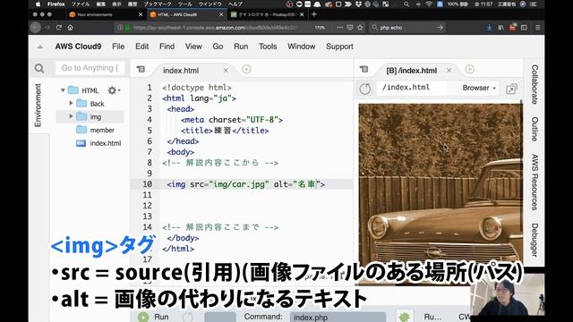Open the Firefox app menu in the macOS bar
Screen dimensions: 573x322
56,4
